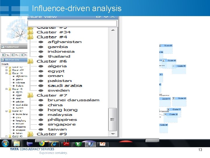Select 'philippines' in the small left tree
This screenshot has height=158, width=210.
(x=21, y=127)
